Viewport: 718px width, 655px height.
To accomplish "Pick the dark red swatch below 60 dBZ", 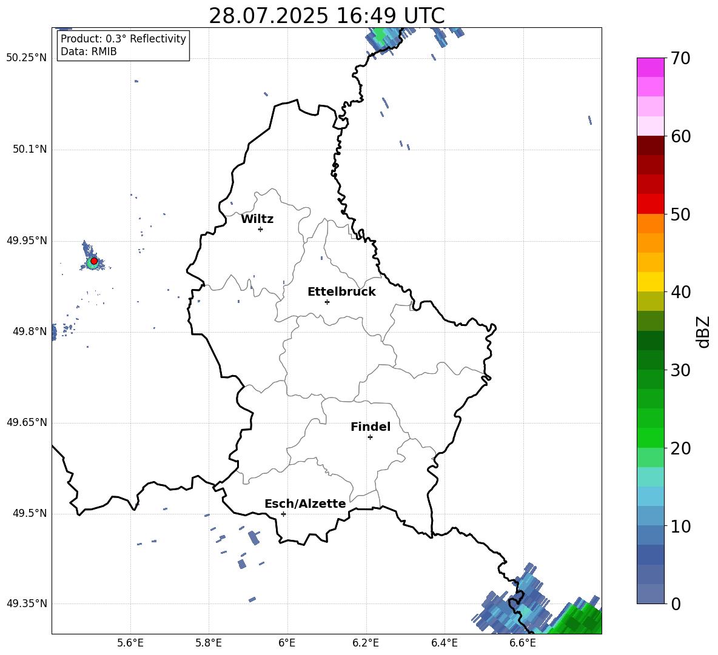I will click(650, 145).
